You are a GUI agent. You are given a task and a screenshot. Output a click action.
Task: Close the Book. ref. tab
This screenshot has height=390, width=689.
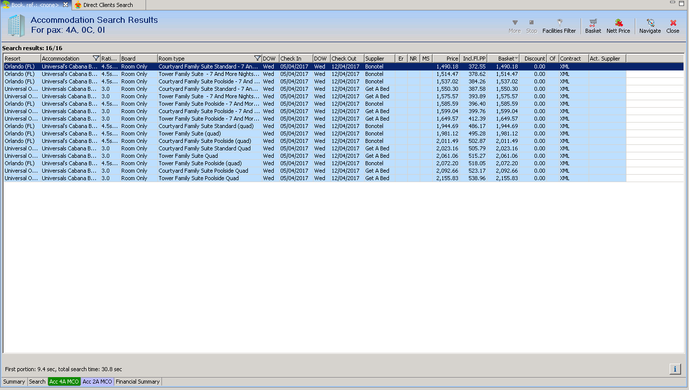coord(66,4)
